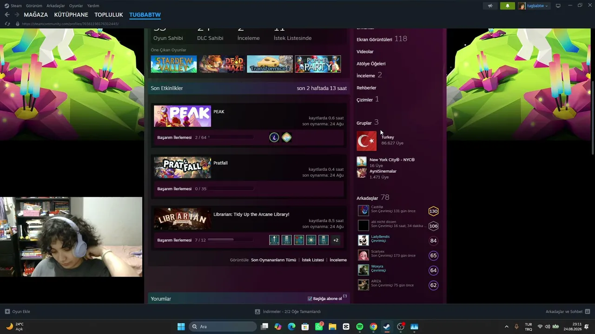Open the Windows Start menu
Viewport: 595px width, 334px height.
coord(181,327)
